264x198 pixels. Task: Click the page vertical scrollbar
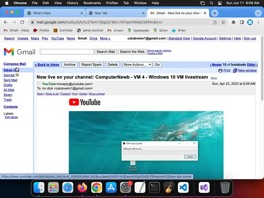tap(262, 68)
